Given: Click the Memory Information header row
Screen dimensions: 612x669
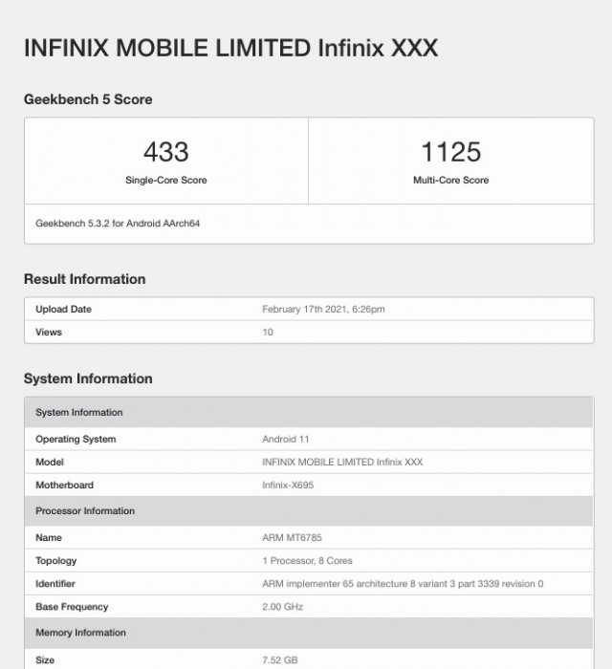Looking at the screenshot, I should coord(309,633).
